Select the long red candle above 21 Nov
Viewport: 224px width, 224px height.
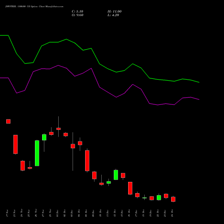16,144
